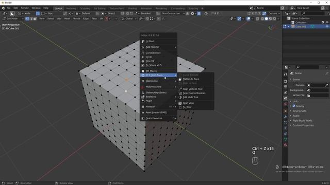Open the Knife cut type dropdown
The height and width of the screenshot is (185, 330).
pos(26,13)
